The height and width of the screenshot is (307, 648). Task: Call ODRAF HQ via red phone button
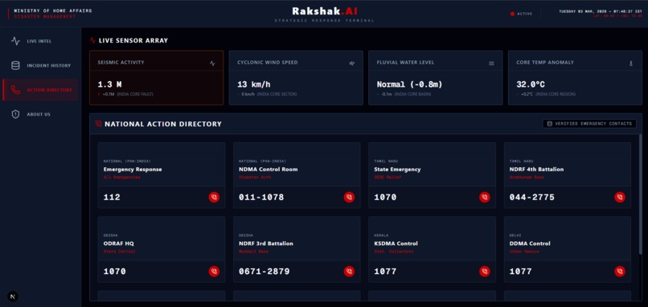click(x=214, y=272)
